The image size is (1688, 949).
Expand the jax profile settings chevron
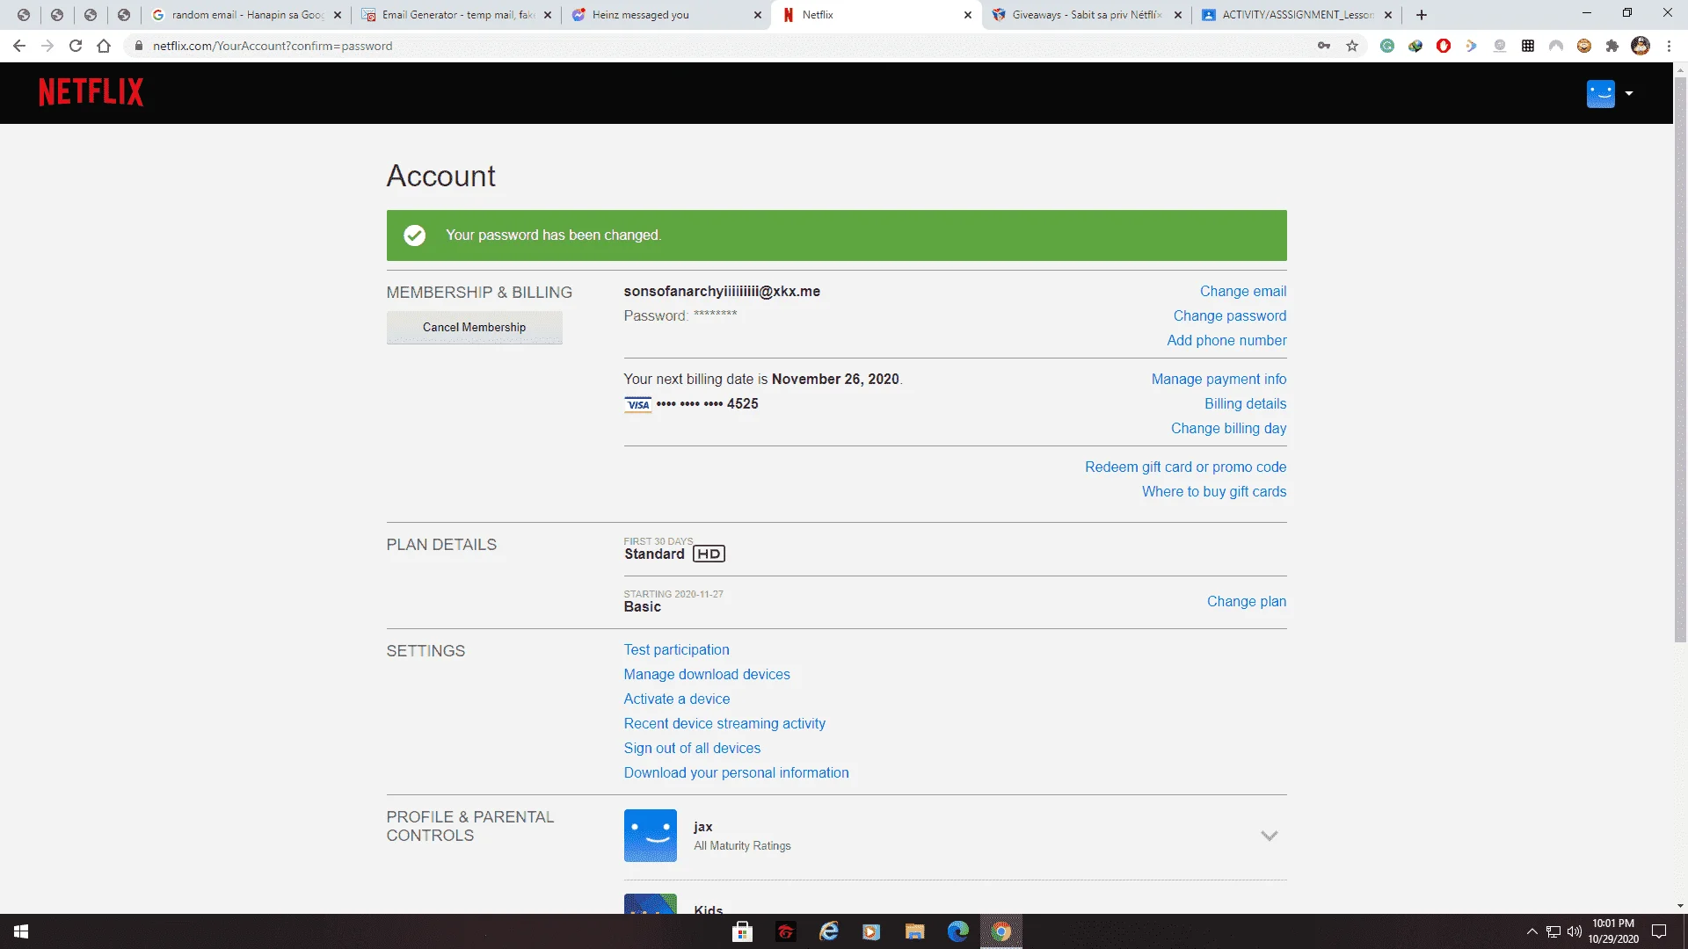tap(1269, 836)
